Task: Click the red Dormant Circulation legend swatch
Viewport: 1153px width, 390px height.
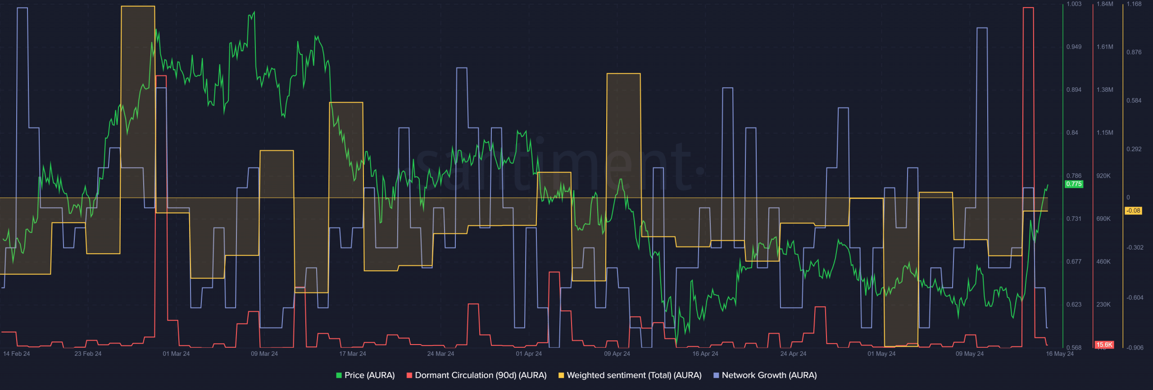Action: tap(409, 375)
